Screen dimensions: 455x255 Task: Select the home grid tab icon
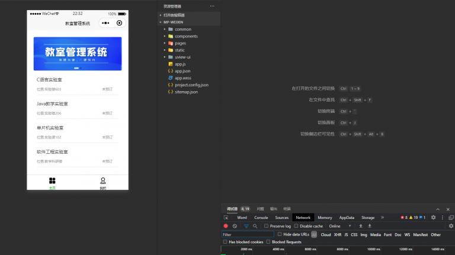(x=52, y=181)
